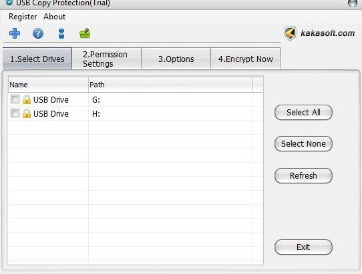Viewport: 362px width, 274px height.
Task: Check the USB Drive H: checkbox
Action: tap(15, 113)
